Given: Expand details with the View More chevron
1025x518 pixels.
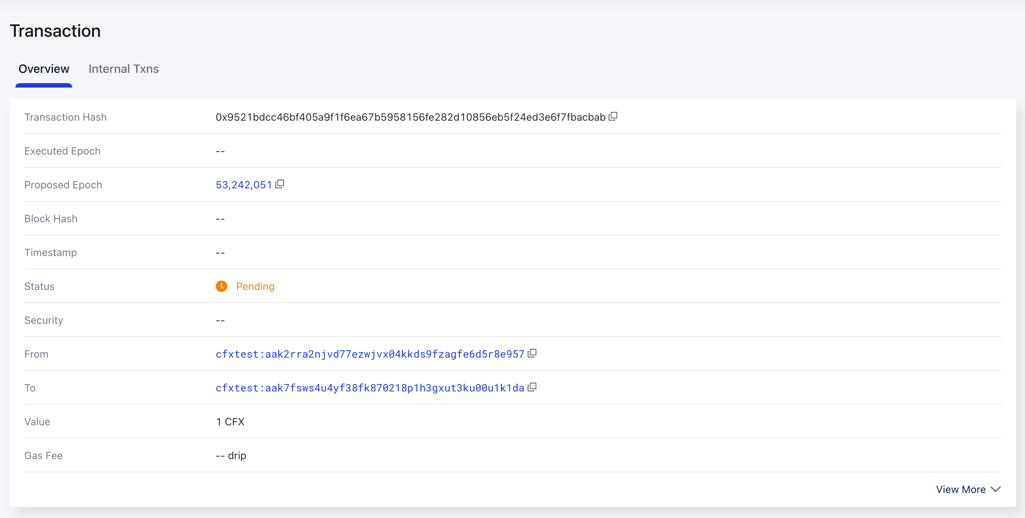Looking at the screenshot, I should [996, 489].
